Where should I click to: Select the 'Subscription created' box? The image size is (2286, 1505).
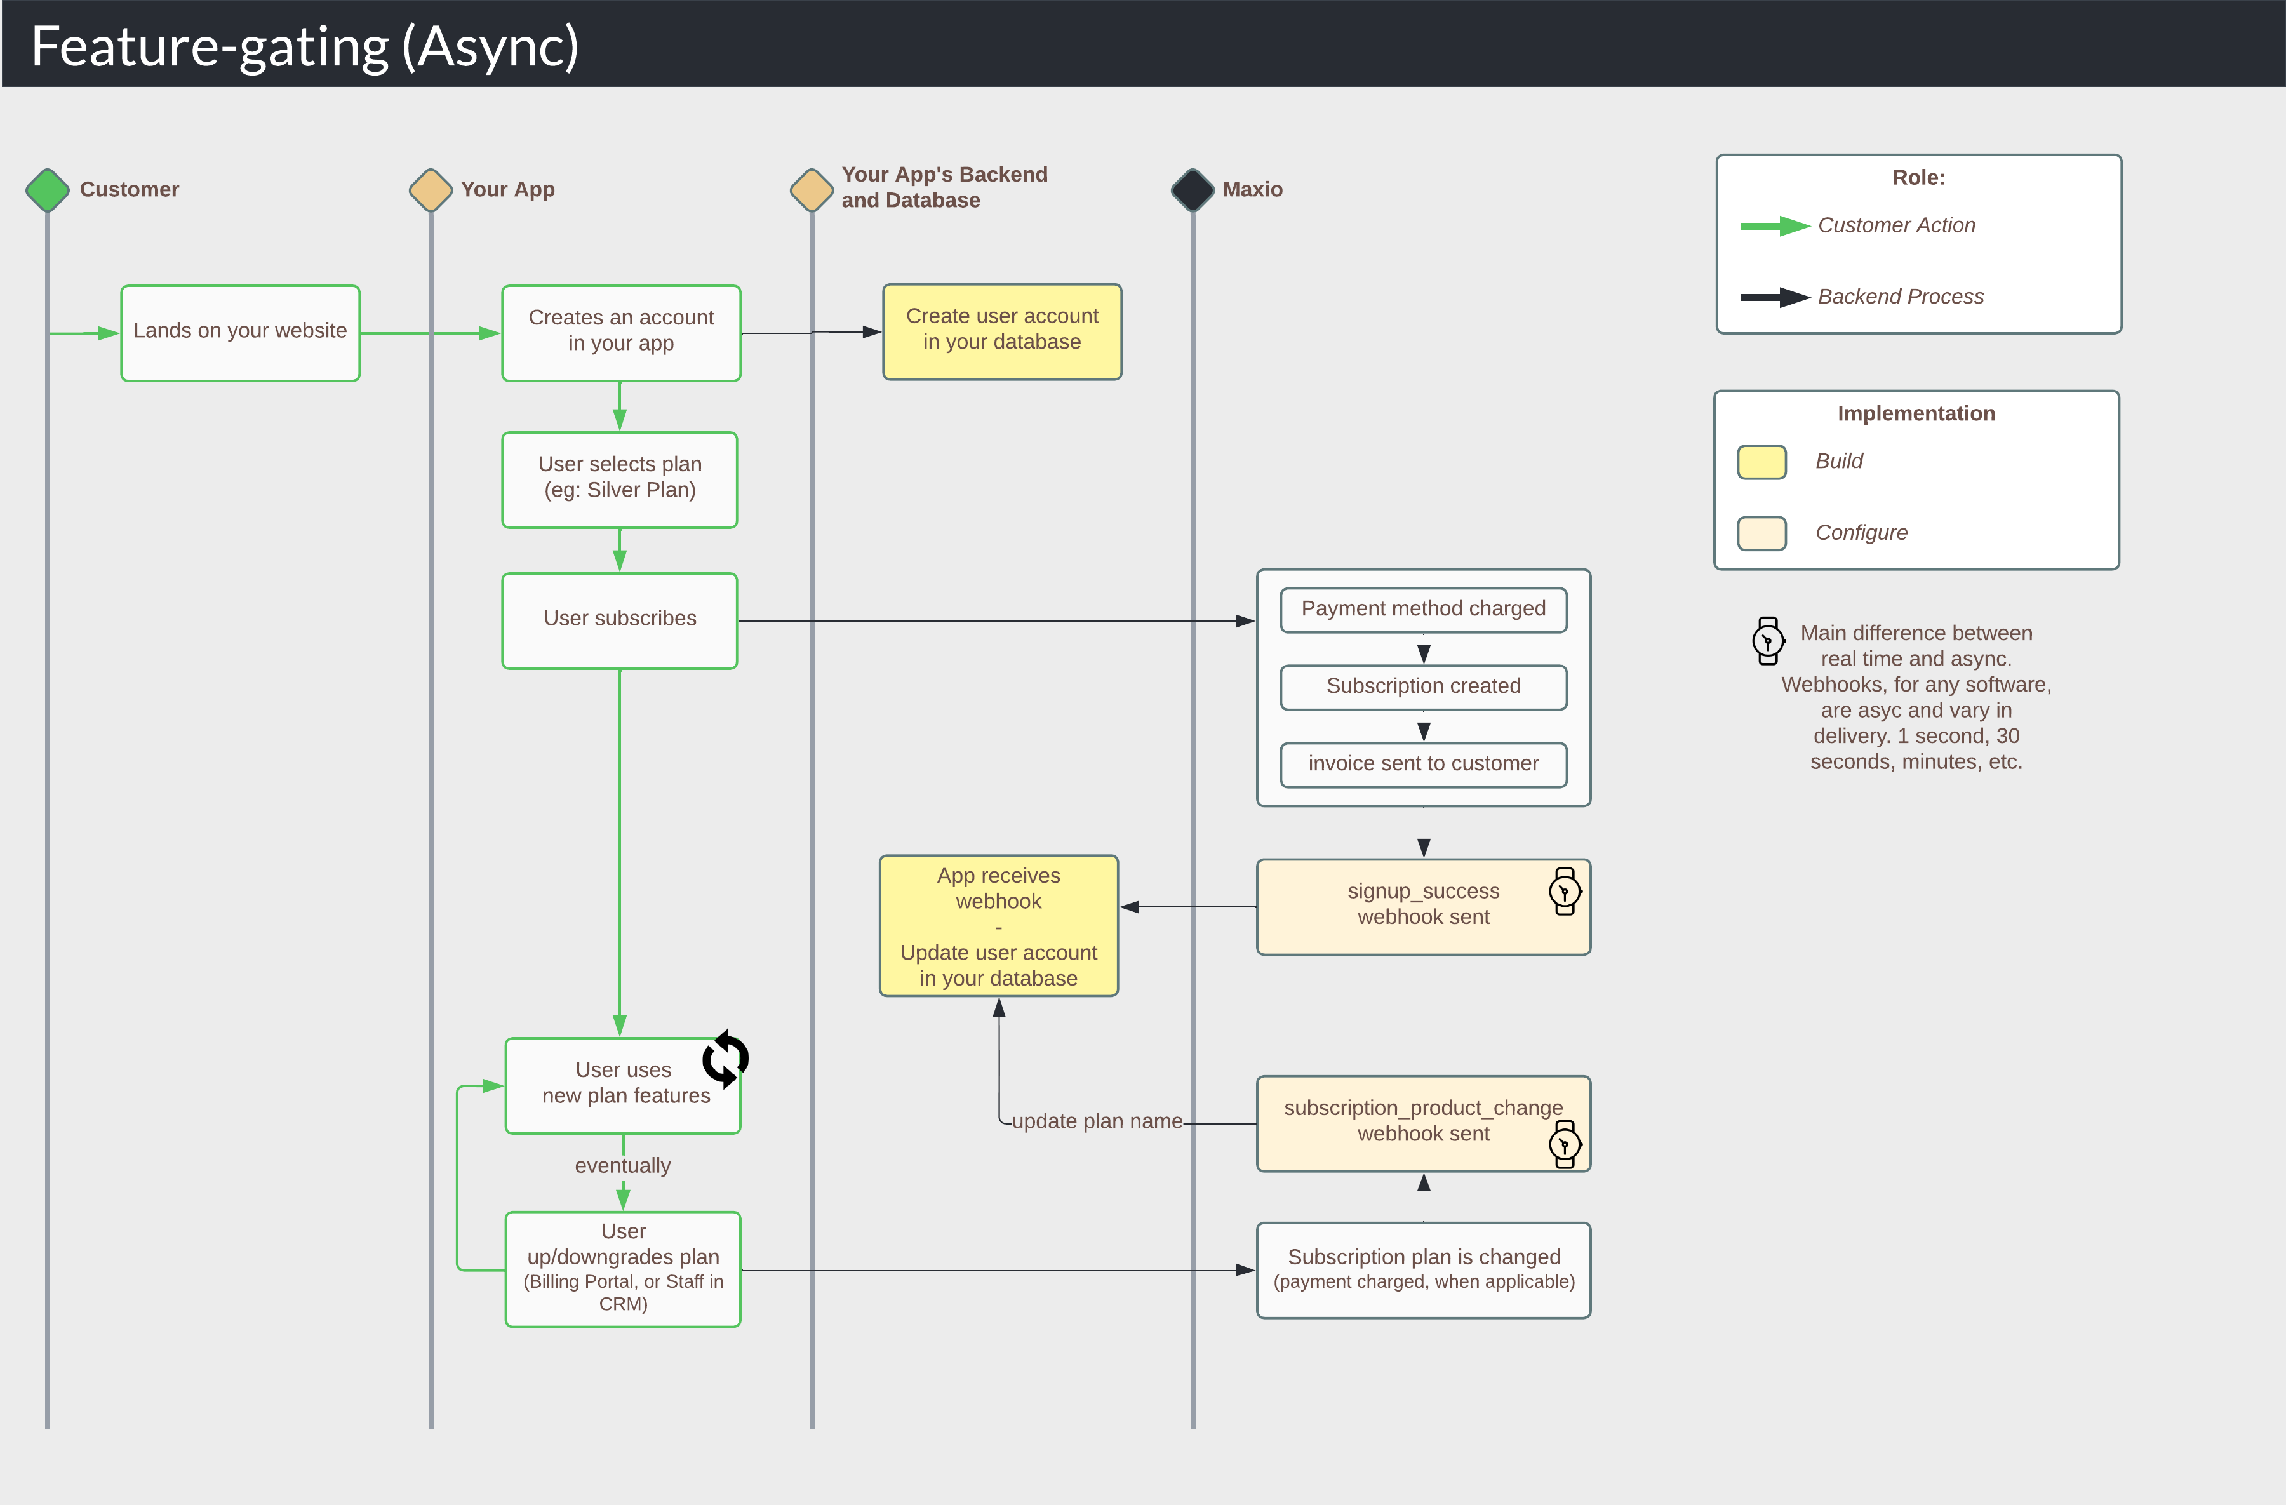[1424, 688]
